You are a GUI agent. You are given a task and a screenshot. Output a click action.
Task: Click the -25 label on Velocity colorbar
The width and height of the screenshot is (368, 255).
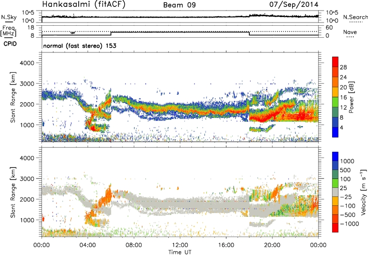pyautogui.click(x=346, y=197)
